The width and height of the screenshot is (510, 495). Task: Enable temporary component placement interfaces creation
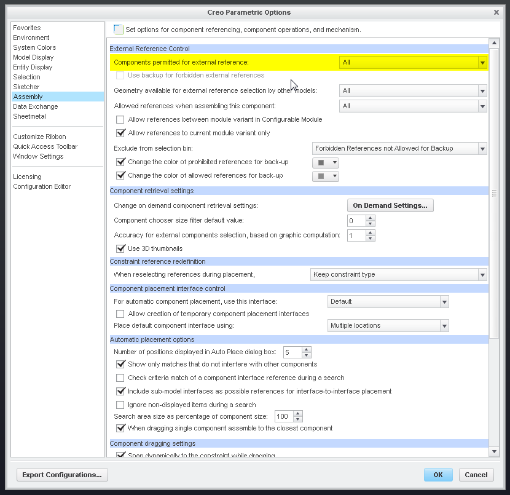click(120, 314)
